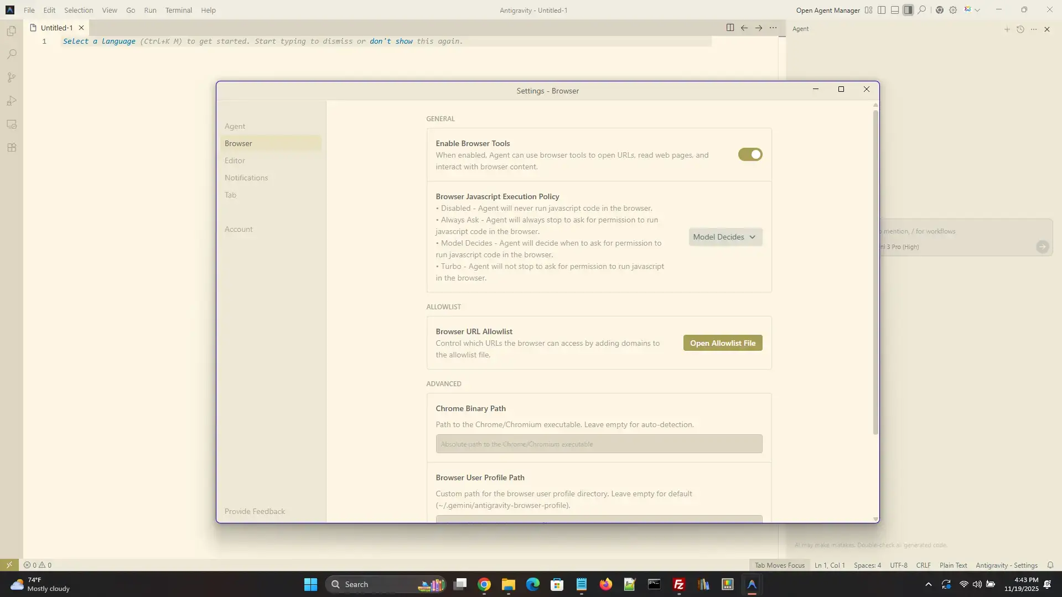The image size is (1062, 597).
Task: Open the Explorer view in activity bar
Action: click(12, 32)
